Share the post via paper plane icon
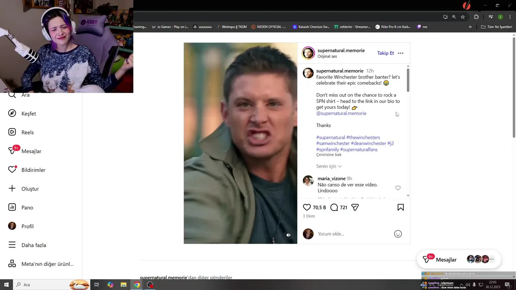The image size is (516, 290). pos(355,207)
